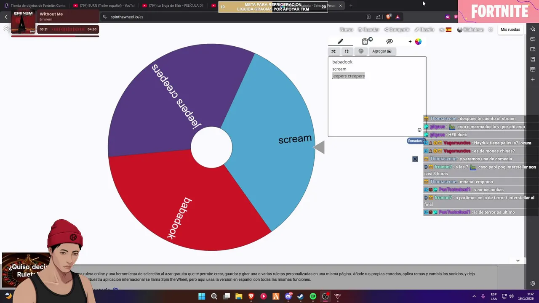This screenshot has width=539, height=303.
Task: Click the 'jeepers creepers' entry line
Action: (349, 76)
